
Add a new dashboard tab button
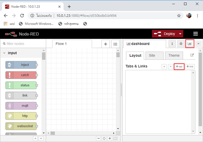click(x=179, y=67)
